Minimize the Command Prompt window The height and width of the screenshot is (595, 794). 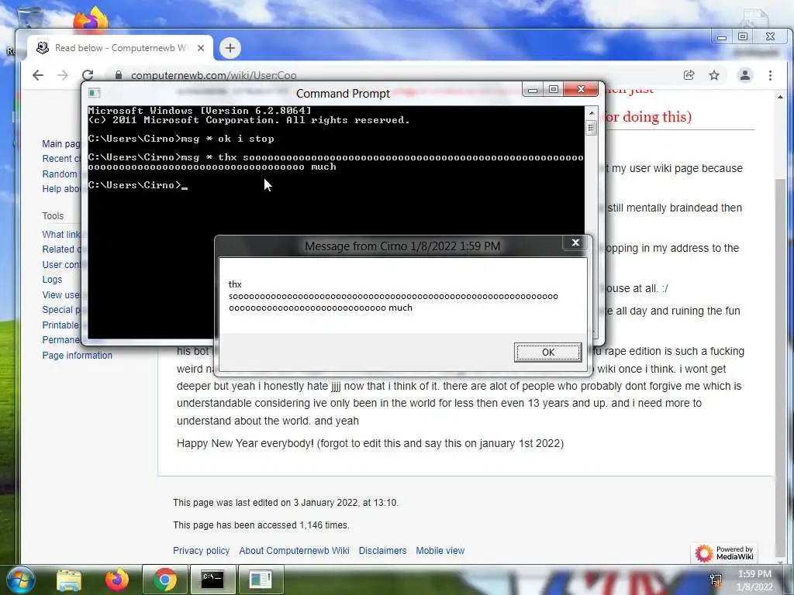point(533,90)
